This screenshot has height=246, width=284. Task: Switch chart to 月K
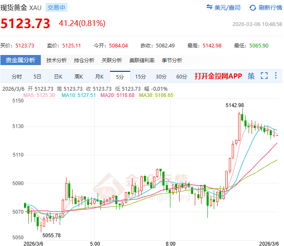tap(99, 77)
